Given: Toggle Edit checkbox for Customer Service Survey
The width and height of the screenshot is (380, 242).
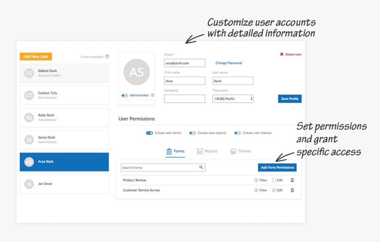Looking at the screenshot, I should point(274,190).
